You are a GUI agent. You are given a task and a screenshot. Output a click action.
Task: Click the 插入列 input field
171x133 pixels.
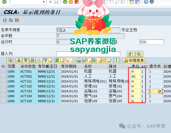pos(88,54)
